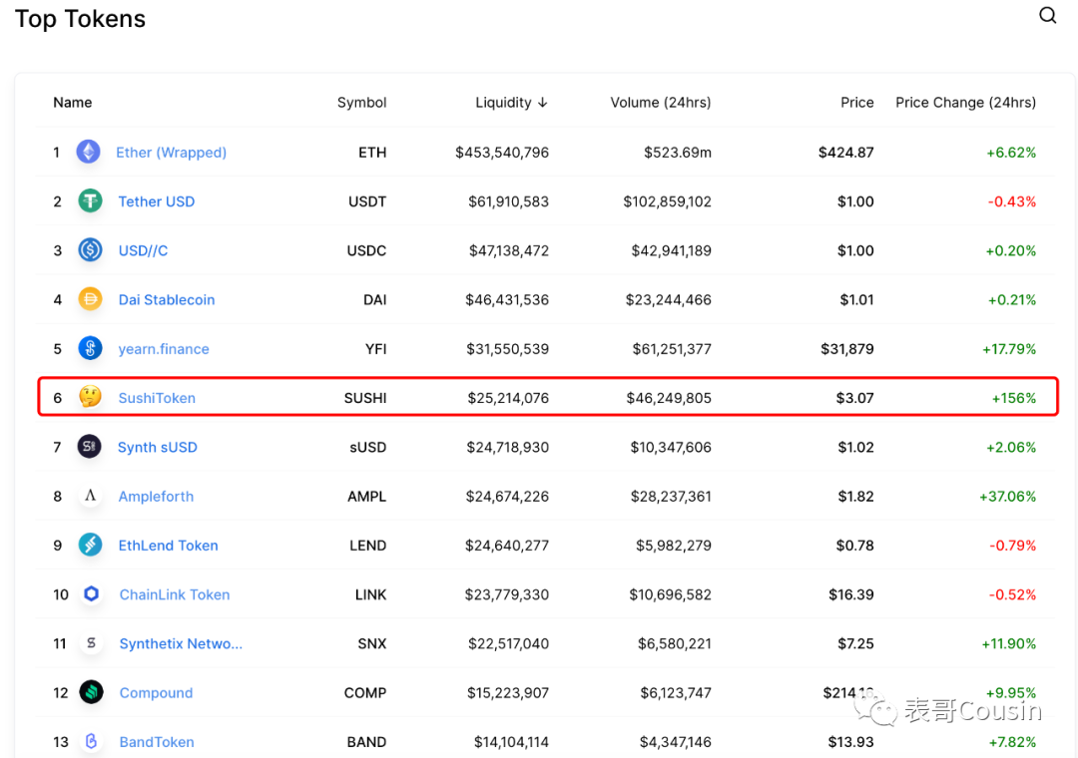
Task: Click the yearn.finance blue logo
Action: [x=90, y=348]
